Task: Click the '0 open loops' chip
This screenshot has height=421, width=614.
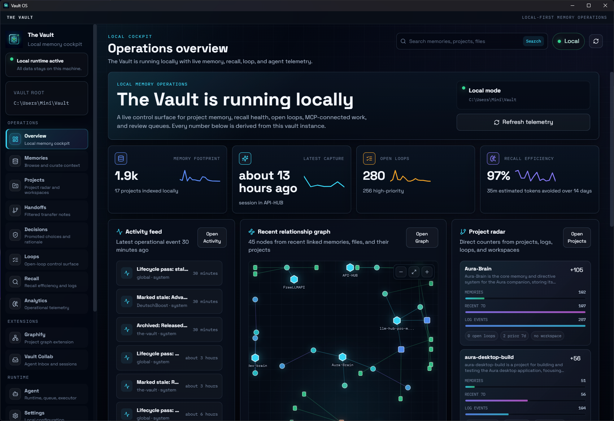Action: pos(481,336)
